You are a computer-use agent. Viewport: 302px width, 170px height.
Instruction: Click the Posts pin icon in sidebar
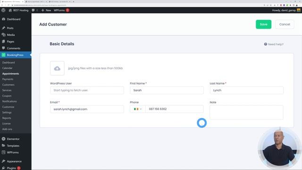tap(3, 28)
